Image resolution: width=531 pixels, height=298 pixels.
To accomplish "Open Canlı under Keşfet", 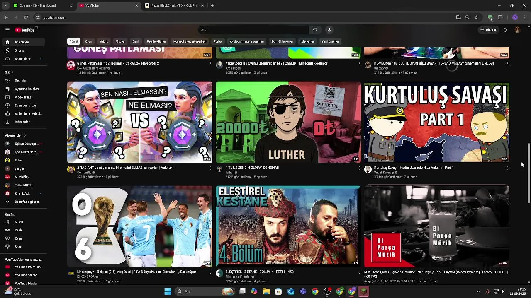I will click(24, 230).
